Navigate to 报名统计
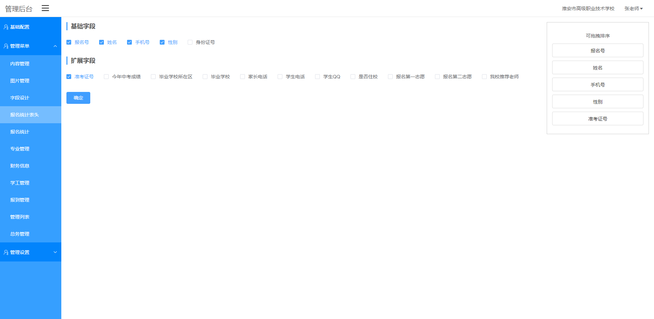The width and height of the screenshot is (654, 319). coord(31,132)
